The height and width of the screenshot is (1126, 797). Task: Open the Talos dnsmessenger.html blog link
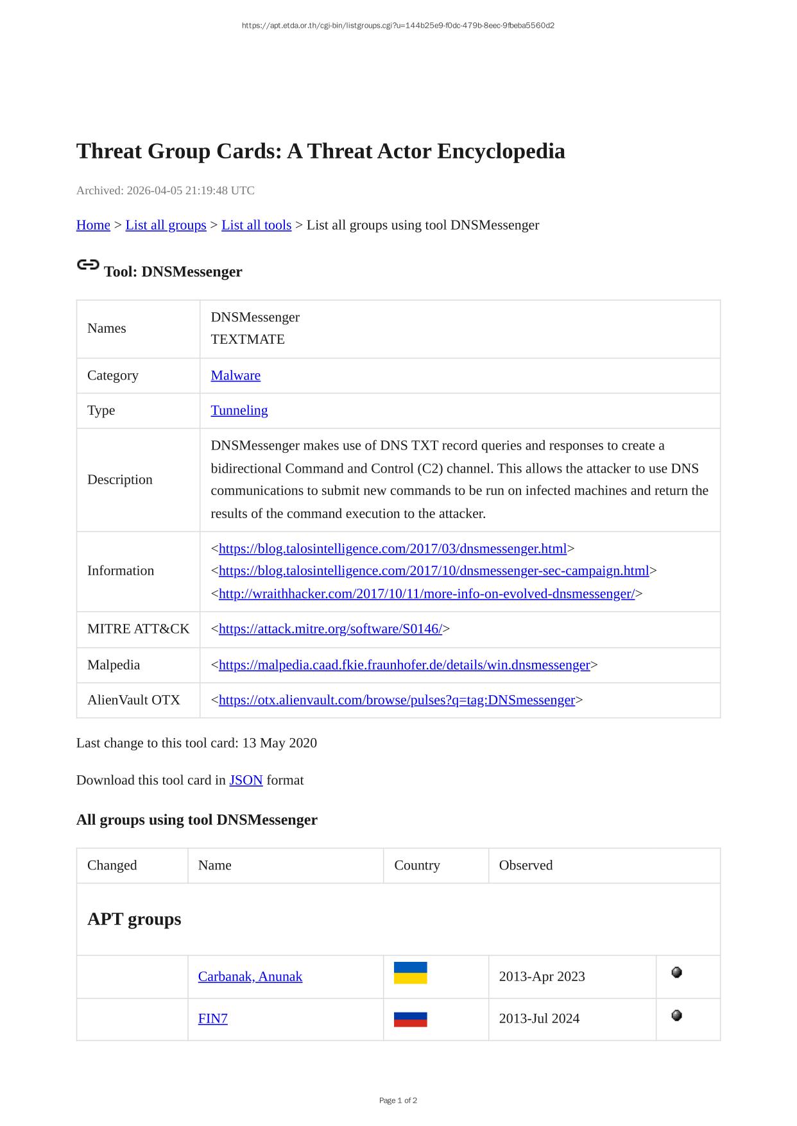(x=393, y=549)
